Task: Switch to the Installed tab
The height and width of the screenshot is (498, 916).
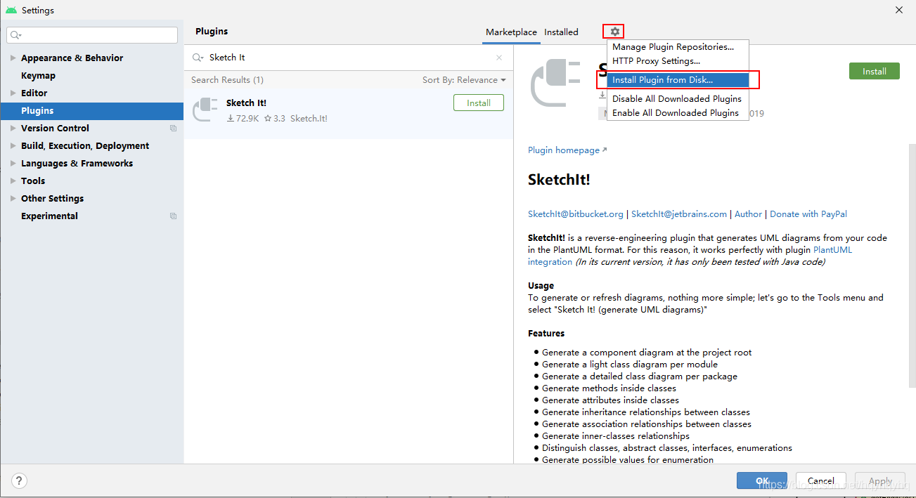Action: coord(561,32)
